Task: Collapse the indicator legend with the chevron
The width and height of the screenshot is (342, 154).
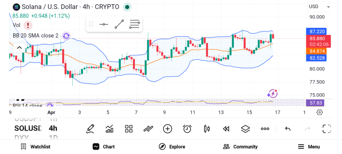Action: point(19,48)
